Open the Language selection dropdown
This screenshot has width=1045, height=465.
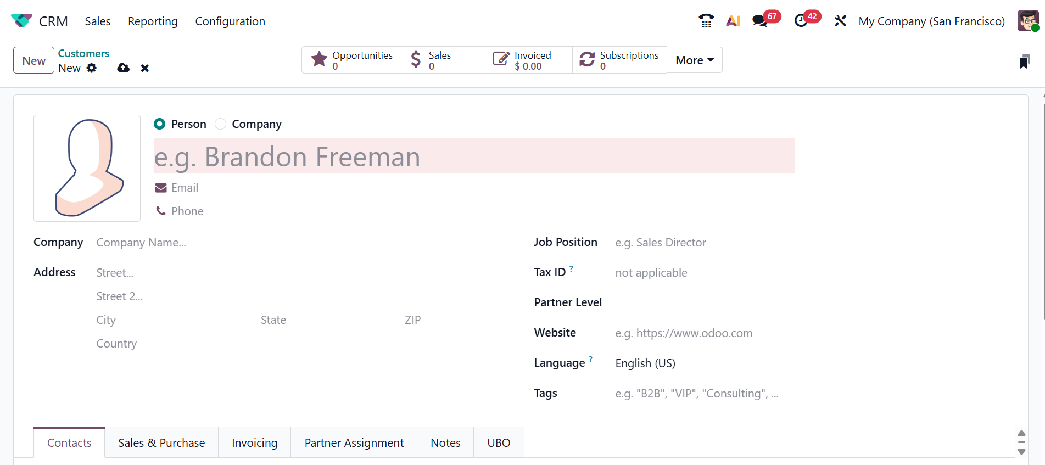[x=703, y=363]
